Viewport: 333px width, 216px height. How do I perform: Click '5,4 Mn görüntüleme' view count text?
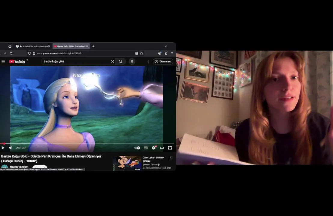click(152, 168)
